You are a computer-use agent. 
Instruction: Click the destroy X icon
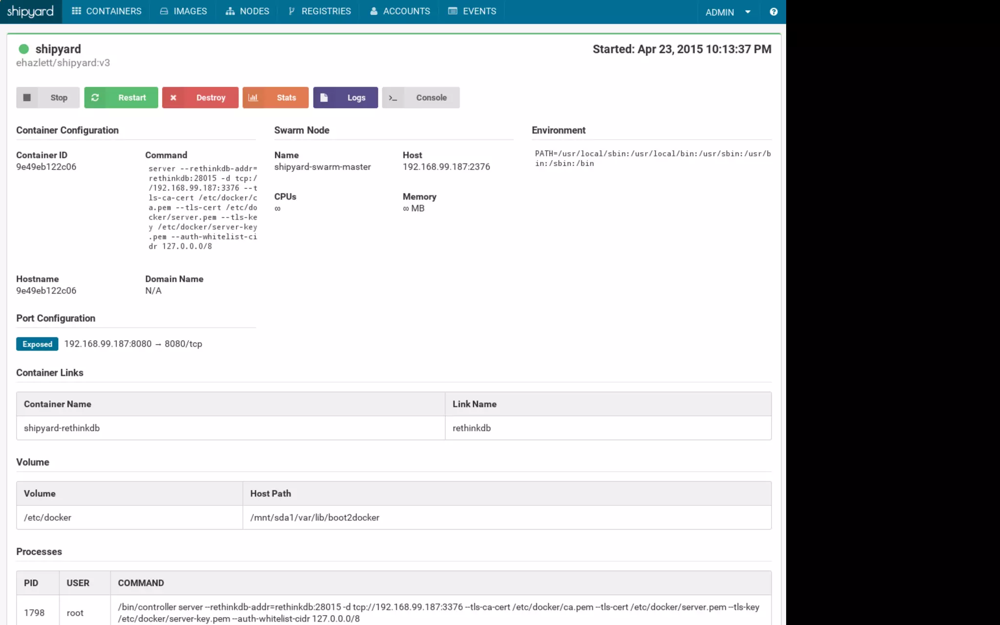pyautogui.click(x=173, y=98)
